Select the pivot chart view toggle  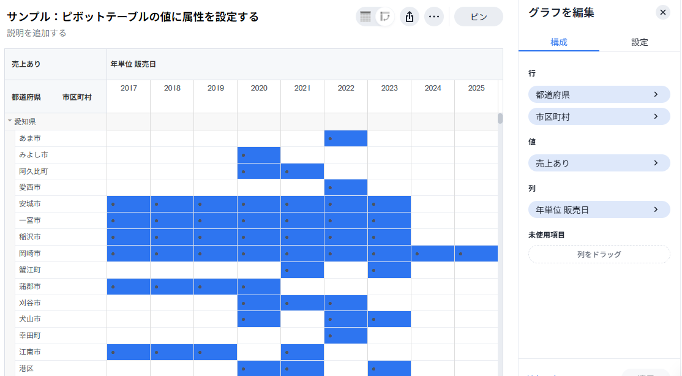coord(384,17)
